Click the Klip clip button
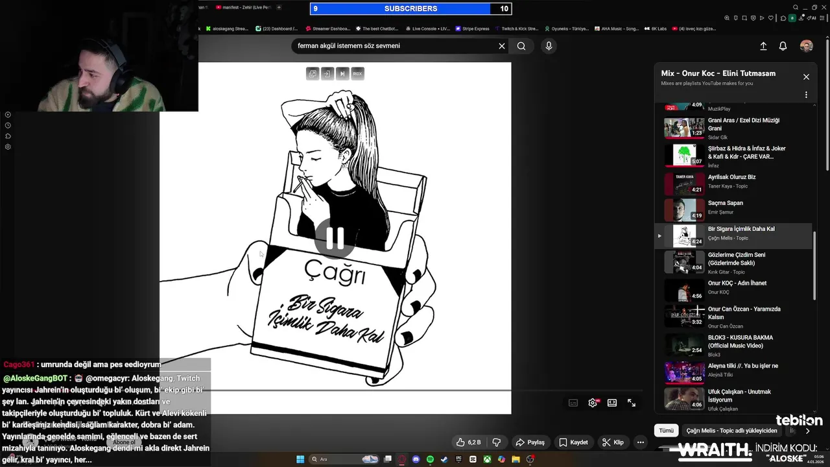The width and height of the screenshot is (830, 467). (613, 442)
